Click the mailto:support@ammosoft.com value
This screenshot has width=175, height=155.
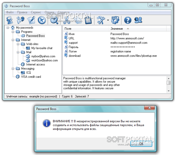point(129,43)
